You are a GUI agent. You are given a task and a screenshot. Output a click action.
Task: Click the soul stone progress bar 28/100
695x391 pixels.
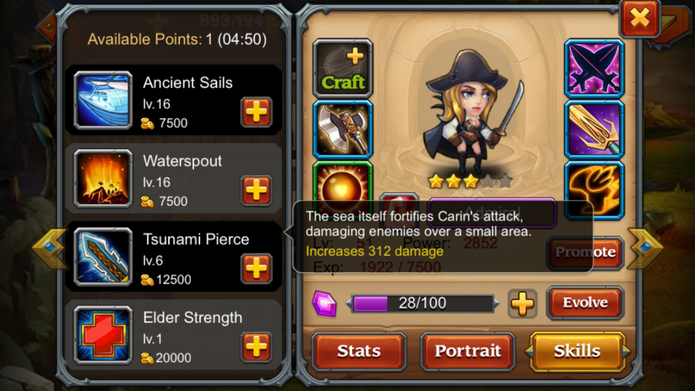[x=422, y=303]
